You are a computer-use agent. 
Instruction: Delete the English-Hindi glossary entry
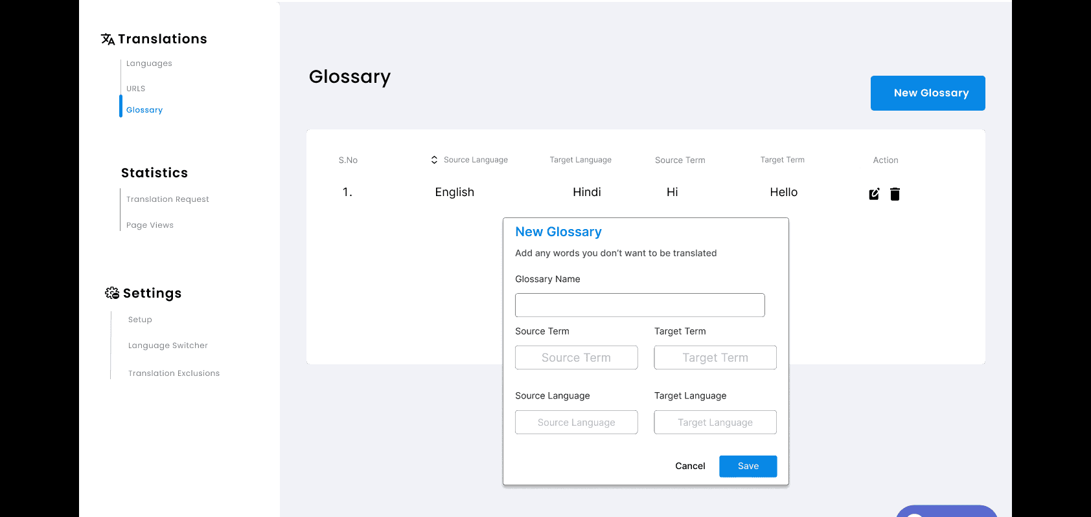click(895, 194)
